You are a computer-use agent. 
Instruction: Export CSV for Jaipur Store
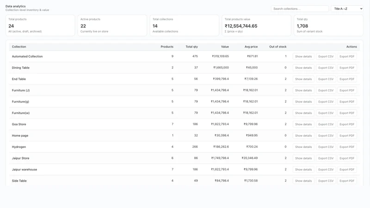pyautogui.click(x=326, y=158)
